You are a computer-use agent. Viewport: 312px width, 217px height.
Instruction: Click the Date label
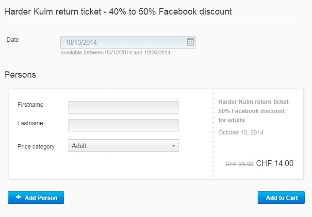[13, 40]
